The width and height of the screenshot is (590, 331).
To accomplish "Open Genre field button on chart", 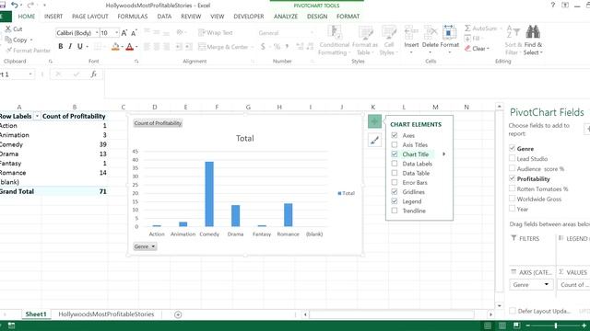I will 145,246.
